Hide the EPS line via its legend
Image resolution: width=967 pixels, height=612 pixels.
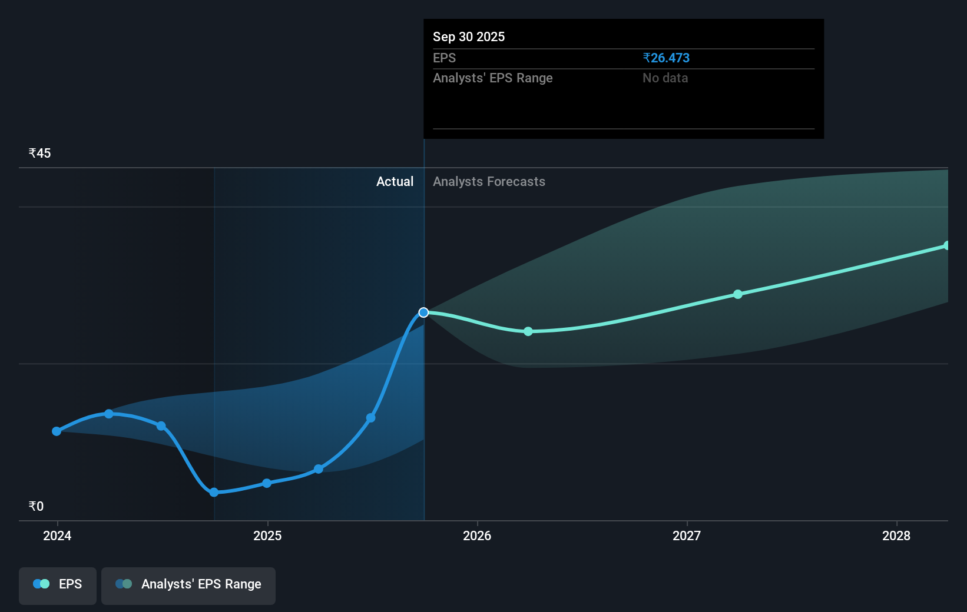click(x=57, y=584)
